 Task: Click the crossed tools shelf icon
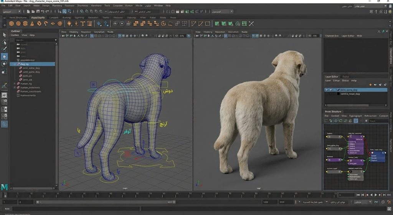point(251,23)
